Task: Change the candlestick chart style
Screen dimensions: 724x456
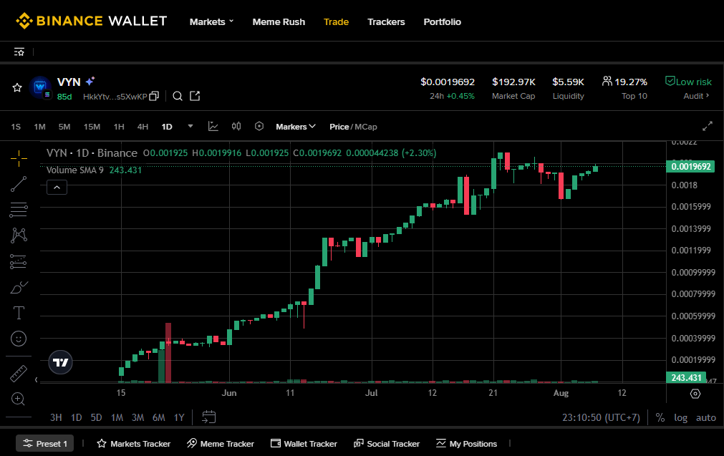Action: (x=236, y=126)
